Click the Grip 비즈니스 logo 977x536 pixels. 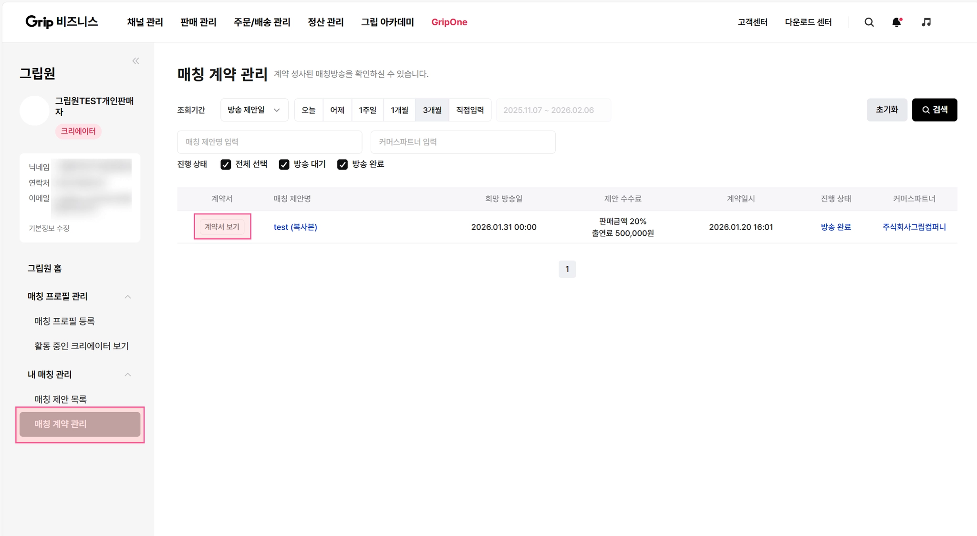coord(62,22)
